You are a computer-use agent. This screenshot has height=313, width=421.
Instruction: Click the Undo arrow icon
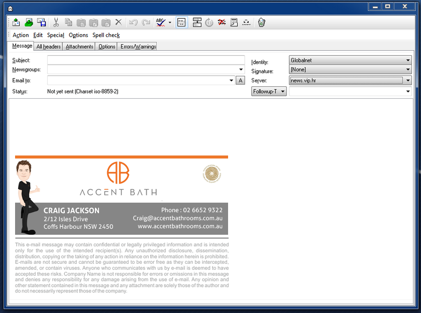pos(133,22)
